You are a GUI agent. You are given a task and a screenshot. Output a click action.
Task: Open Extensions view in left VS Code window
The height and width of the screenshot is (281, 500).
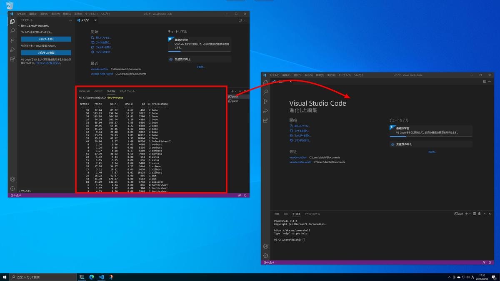pos(12,59)
